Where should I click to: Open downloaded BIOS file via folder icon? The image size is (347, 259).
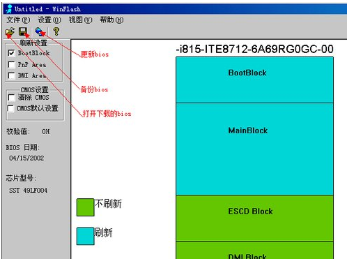click(10, 31)
